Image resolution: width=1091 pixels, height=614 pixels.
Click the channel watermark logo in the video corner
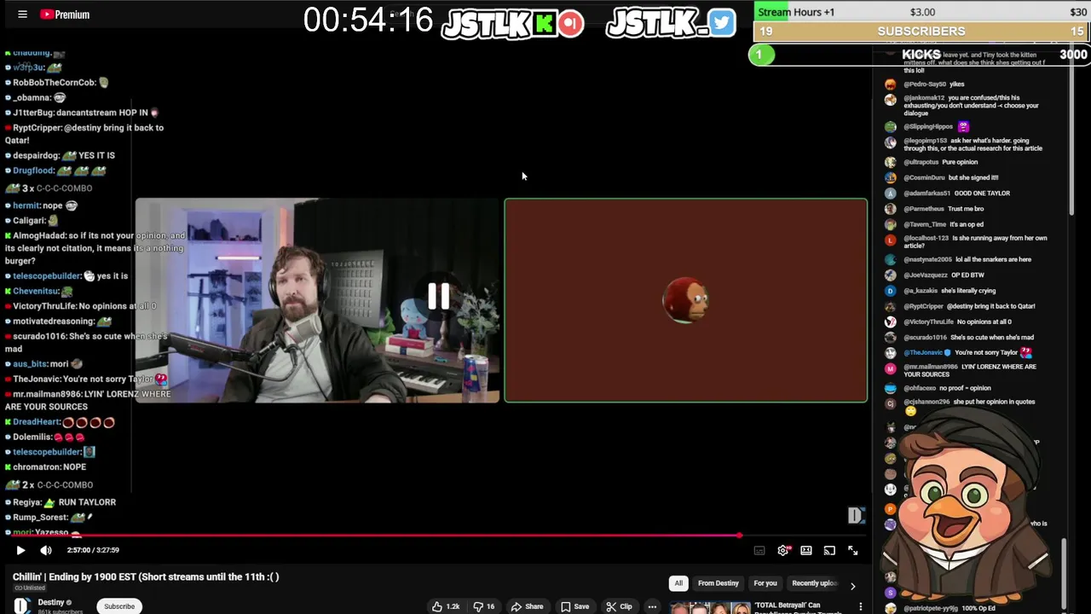point(857,515)
